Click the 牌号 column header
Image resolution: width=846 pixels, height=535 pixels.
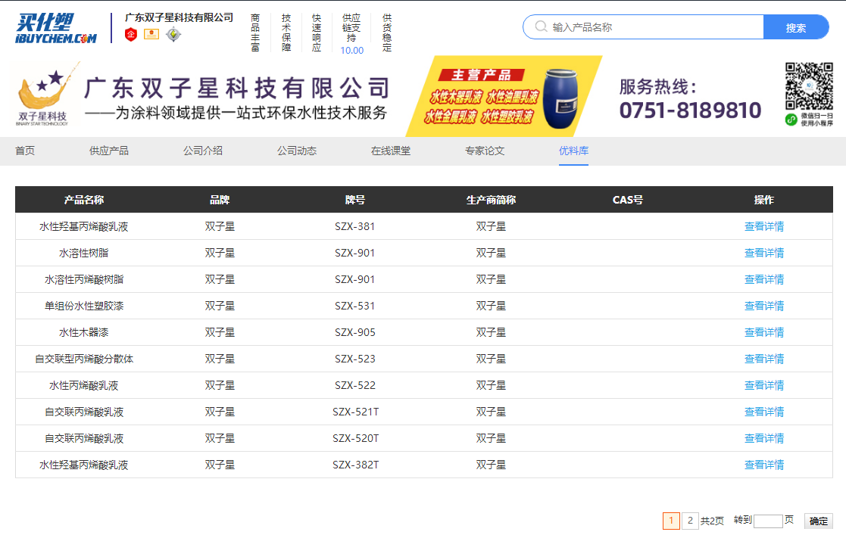355,200
